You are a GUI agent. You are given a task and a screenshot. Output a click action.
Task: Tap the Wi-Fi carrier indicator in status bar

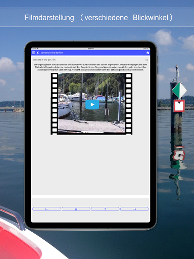(35, 49)
